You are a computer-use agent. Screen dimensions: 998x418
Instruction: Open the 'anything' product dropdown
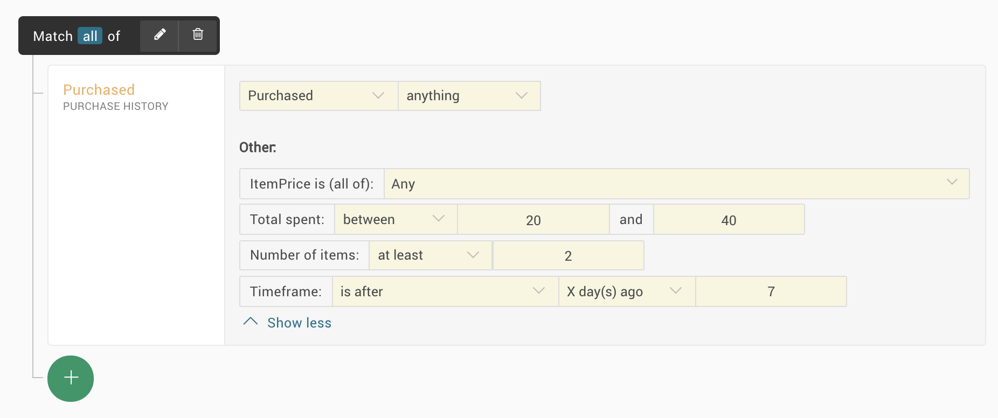(469, 96)
